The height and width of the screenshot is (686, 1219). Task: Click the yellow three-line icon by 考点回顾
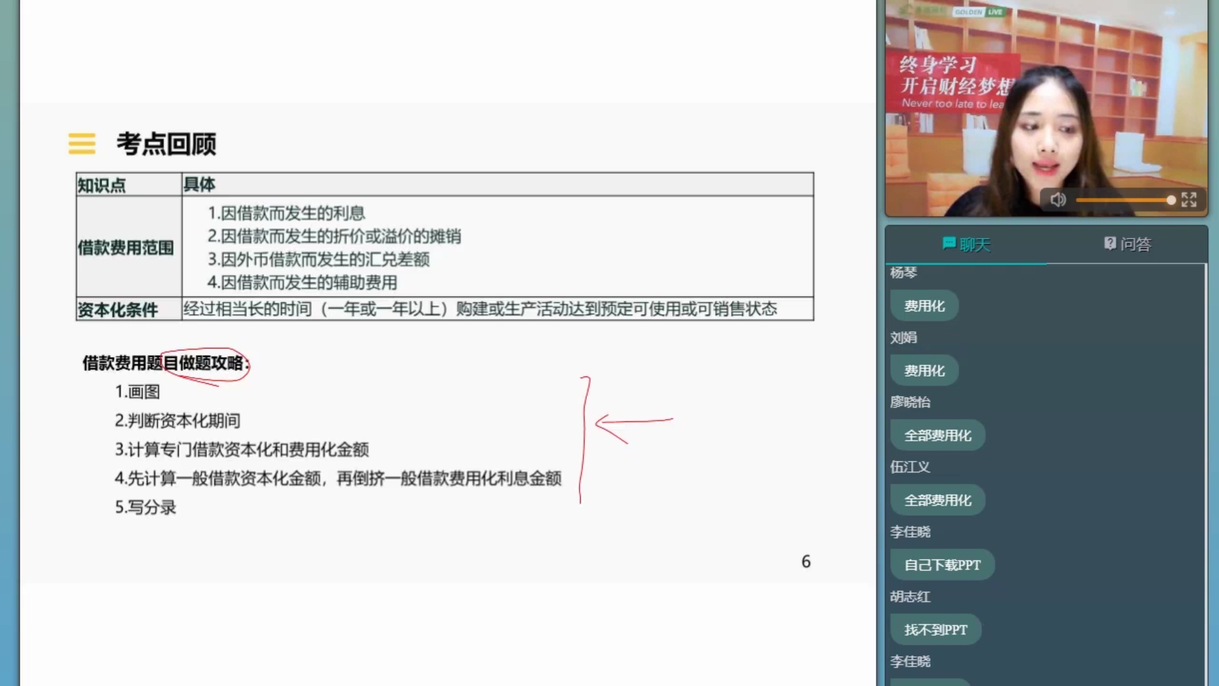click(x=82, y=144)
